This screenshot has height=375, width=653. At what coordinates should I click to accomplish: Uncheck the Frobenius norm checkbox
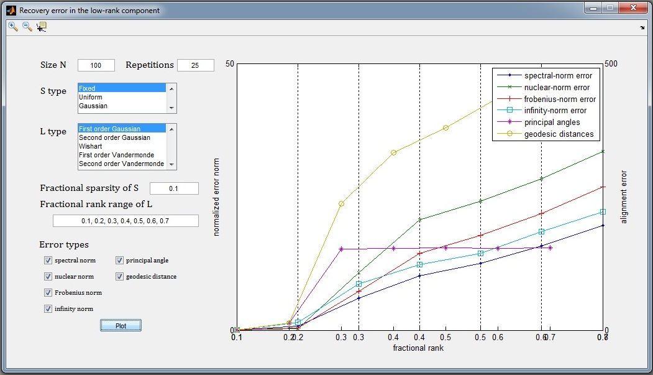pyautogui.click(x=48, y=293)
